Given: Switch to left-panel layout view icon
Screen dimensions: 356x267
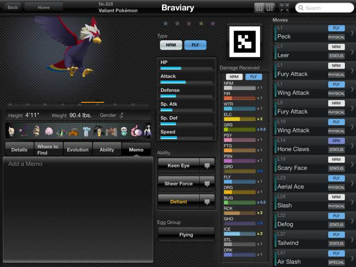Looking at the screenshot, I should click(259, 8).
